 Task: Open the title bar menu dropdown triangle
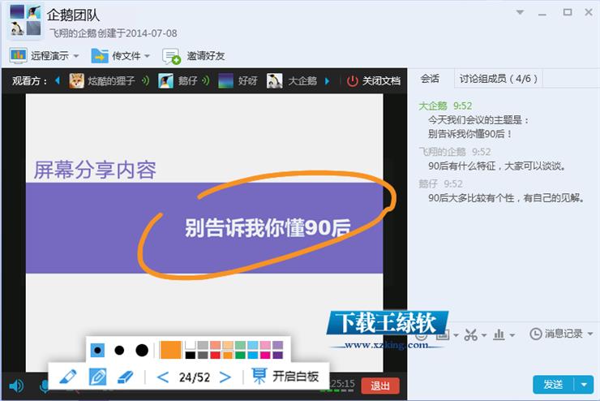click(x=520, y=12)
